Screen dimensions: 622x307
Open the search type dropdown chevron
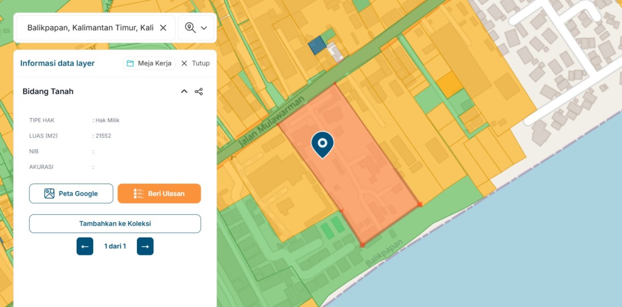click(x=204, y=28)
